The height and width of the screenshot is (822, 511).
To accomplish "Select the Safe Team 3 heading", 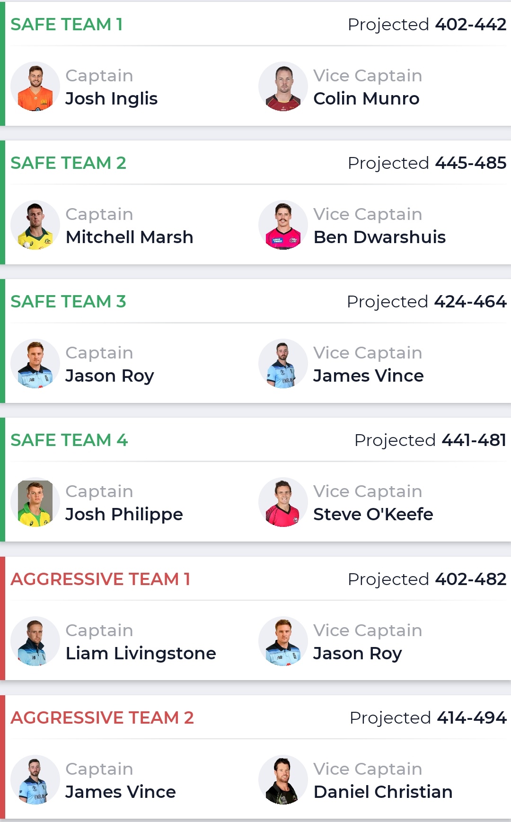I will click(68, 301).
